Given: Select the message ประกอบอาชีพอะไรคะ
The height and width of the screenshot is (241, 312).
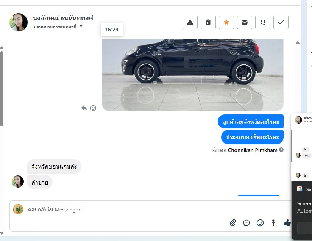Looking at the screenshot, I should (x=252, y=137).
